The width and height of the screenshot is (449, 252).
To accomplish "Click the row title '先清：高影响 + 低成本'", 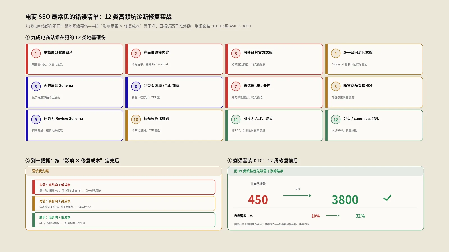I will pos(55,185).
